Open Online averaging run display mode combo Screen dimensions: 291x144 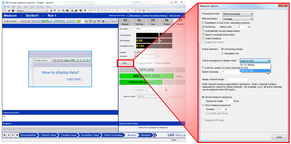tap(255, 61)
